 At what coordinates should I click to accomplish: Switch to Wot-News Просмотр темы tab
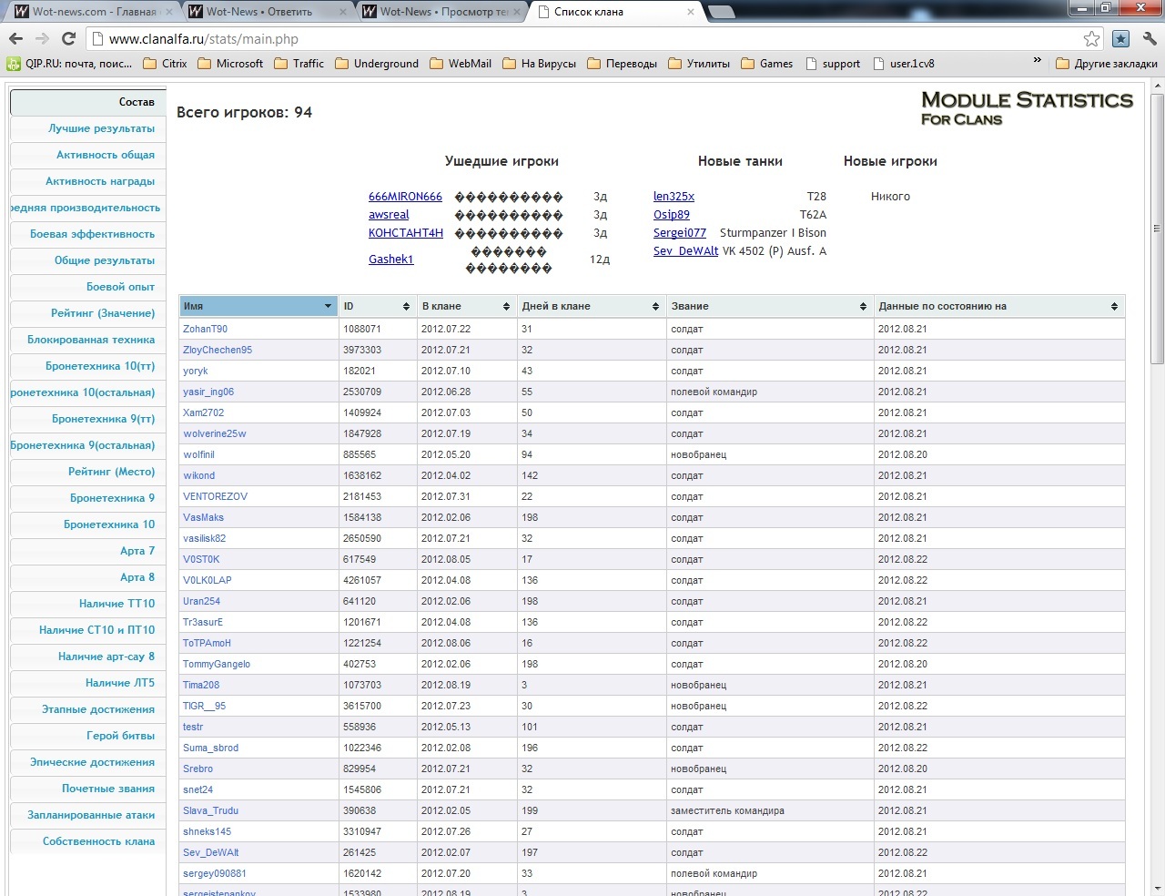[442, 12]
